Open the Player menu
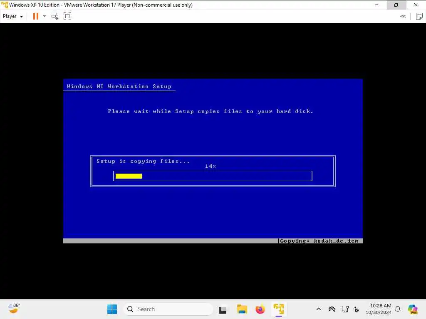This screenshot has width=426, height=319. pyautogui.click(x=13, y=16)
